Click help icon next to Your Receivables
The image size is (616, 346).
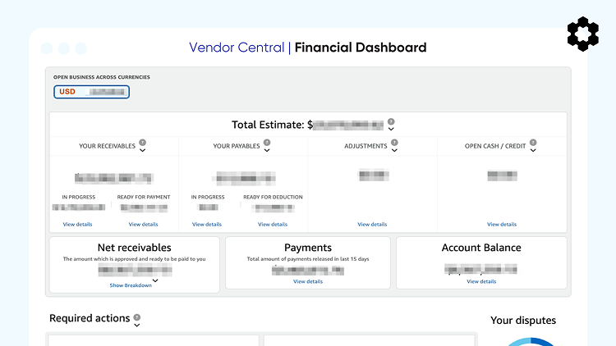(x=143, y=143)
